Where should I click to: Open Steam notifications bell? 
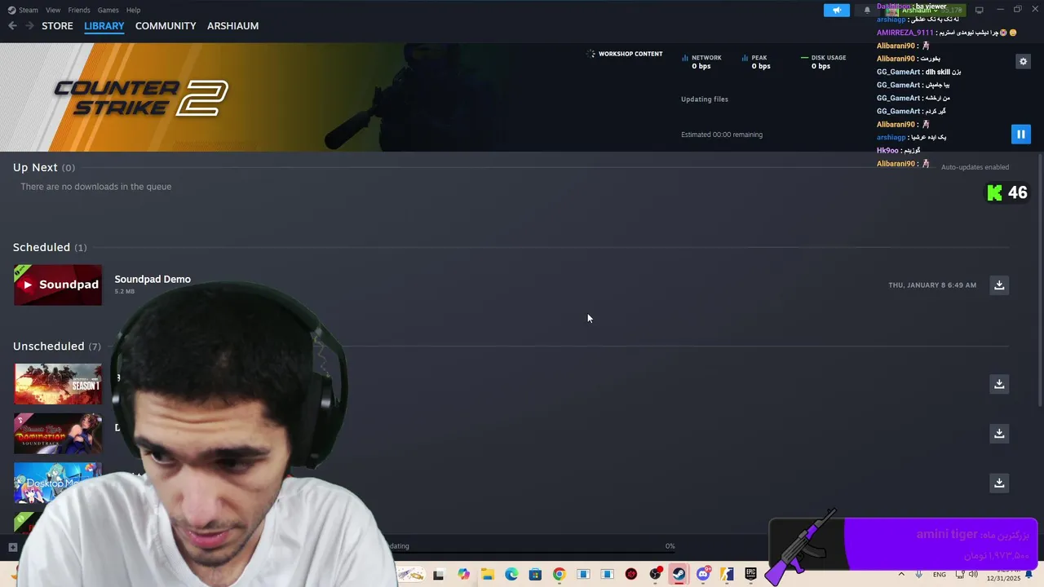point(867,10)
